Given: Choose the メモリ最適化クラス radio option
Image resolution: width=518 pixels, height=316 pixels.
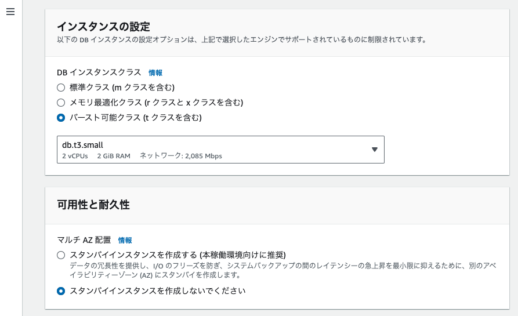Looking at the screenshot, I should pyautogui.click(x=61, y=103).
